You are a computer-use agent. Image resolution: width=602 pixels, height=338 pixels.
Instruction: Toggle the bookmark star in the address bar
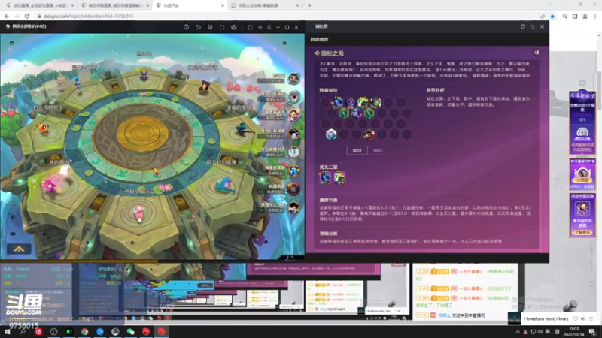[x=552, y=16]
